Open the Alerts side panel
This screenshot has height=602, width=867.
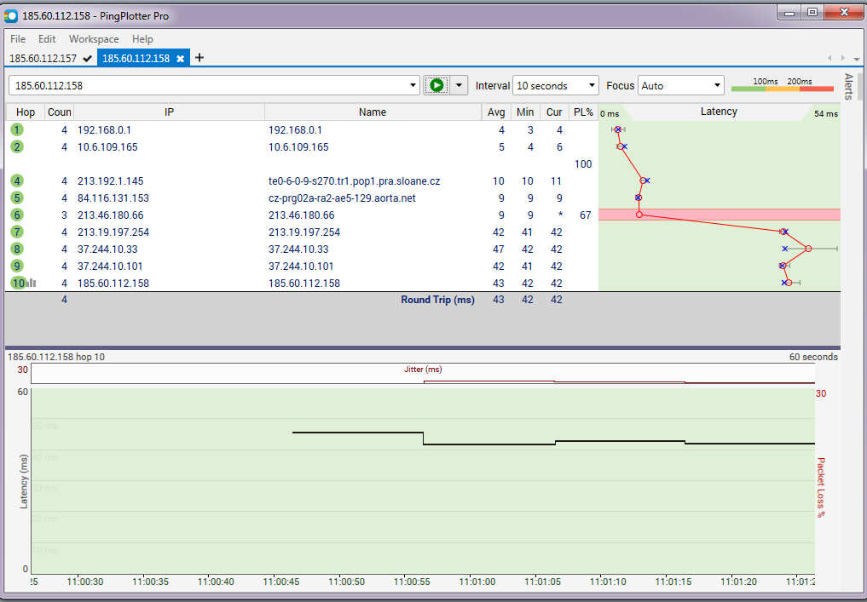[848, 87]
